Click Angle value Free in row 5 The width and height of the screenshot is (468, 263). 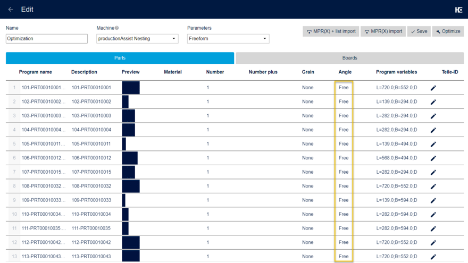344,144
